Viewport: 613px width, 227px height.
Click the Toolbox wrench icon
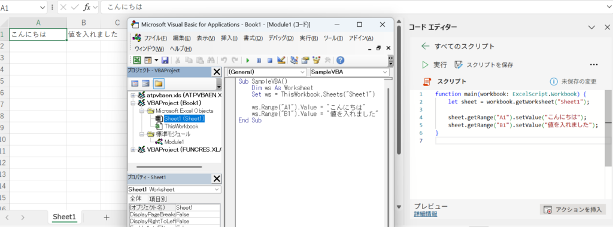click(327, 60)
